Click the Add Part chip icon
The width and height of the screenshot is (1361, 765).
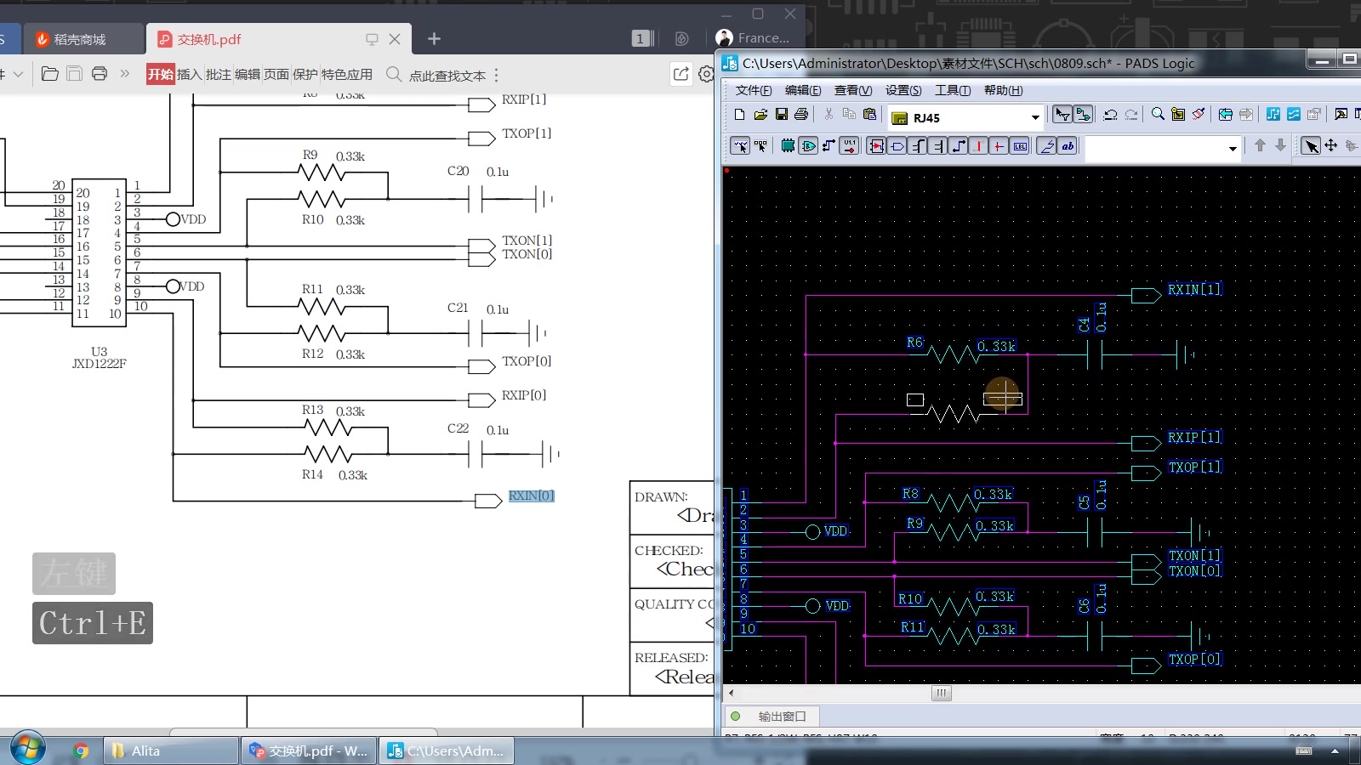(x=788, y=146)
